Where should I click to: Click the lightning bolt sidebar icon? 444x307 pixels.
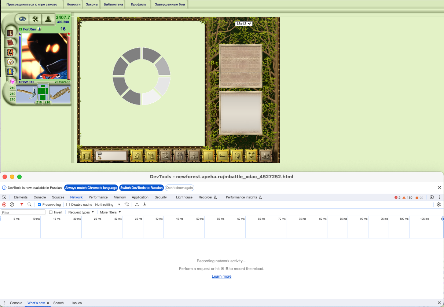pos(10,62)
